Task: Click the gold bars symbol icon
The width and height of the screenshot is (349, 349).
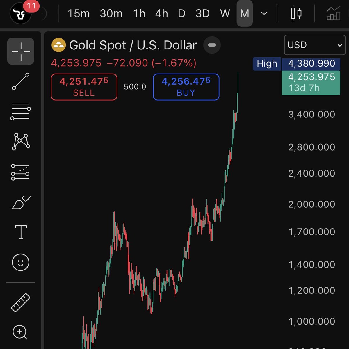Action: tap(58, 45)
